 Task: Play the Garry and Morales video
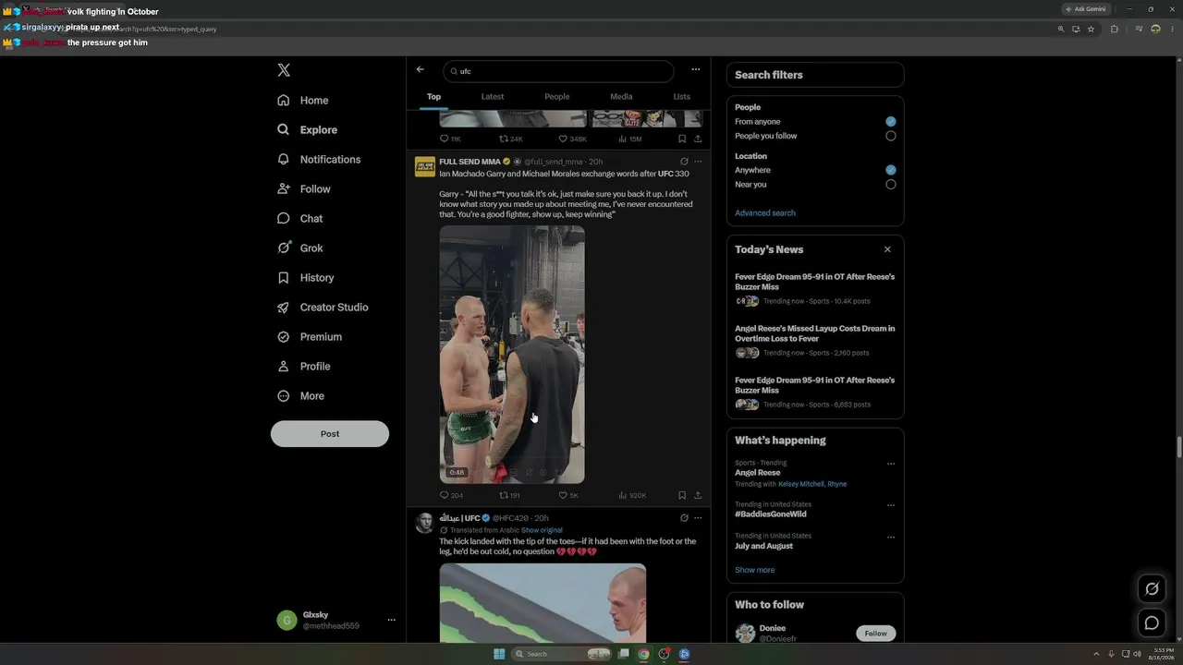(512, 355)
